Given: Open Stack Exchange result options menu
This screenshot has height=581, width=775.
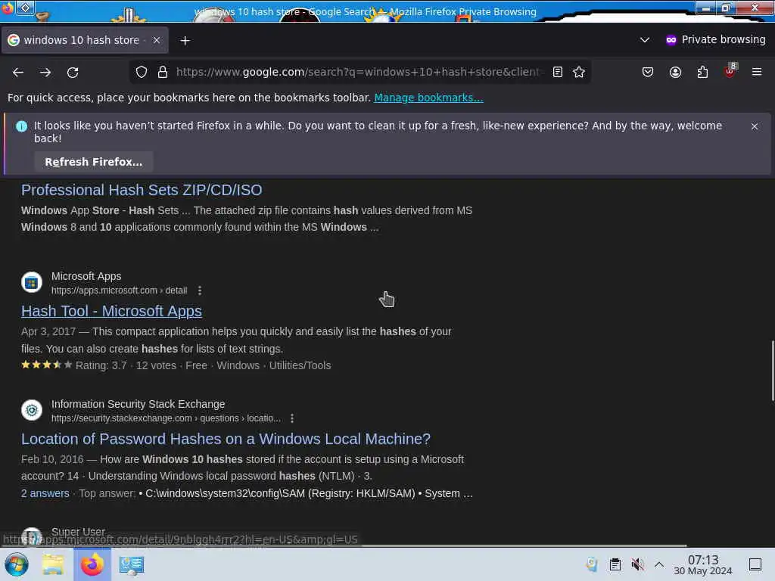Looking at the screenshot, I should [292, 418].
